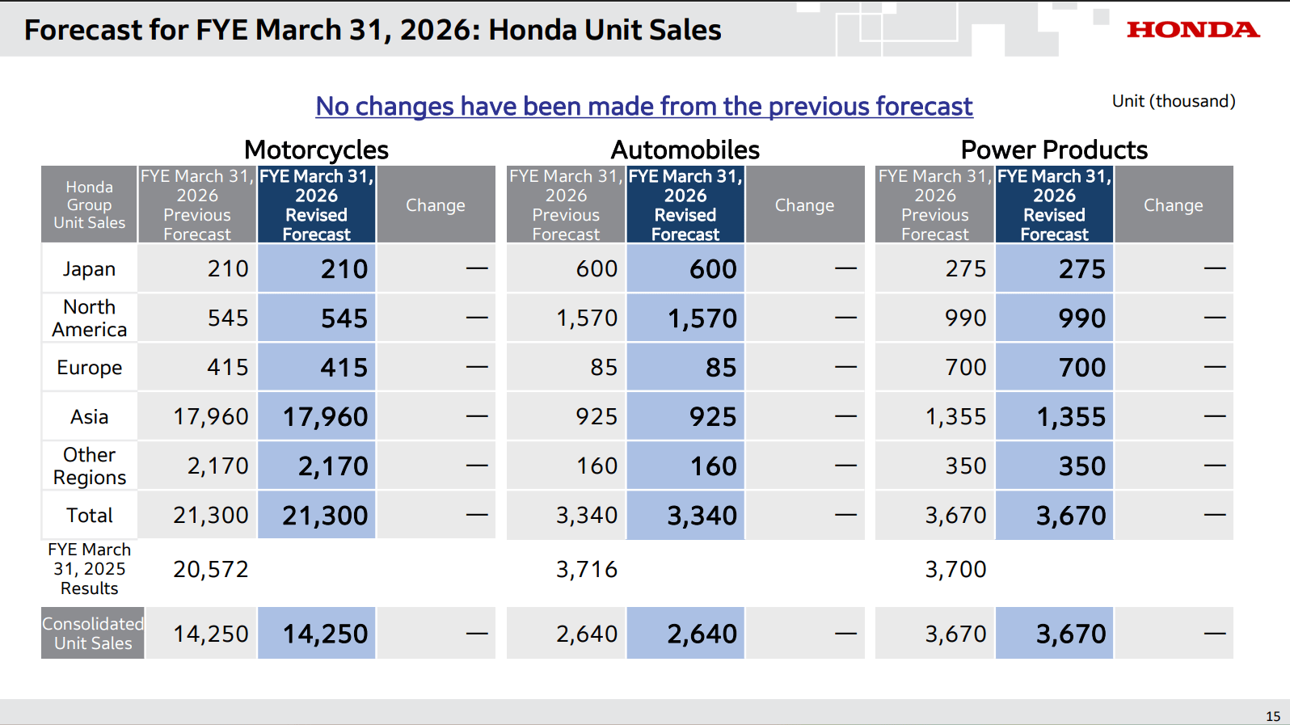This screenshot has height=725, width=1290.
Task: Click the Total automobiles revised value 3,340
Action: click(x=702, y=516)
